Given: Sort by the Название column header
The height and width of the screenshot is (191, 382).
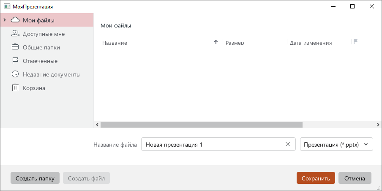Looking at the screenshot, I should (115, 43).
